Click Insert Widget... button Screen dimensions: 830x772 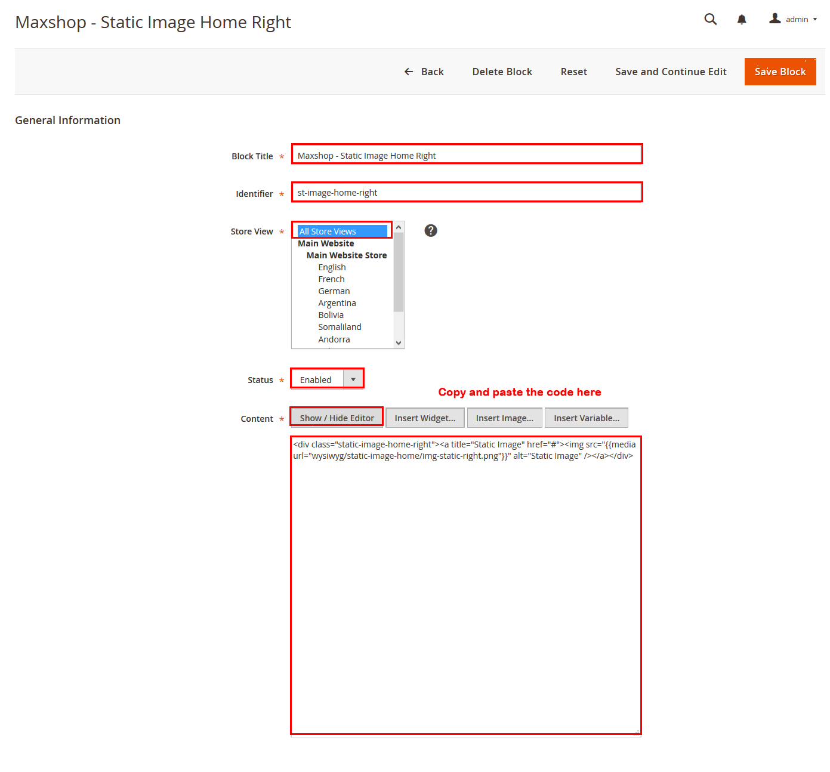point(425,418)
